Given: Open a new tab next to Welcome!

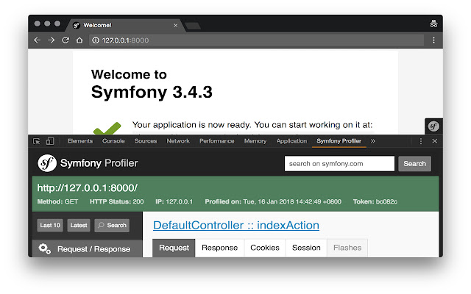Looking at the screenshot, I should pyautogui.click(x=193, y=26).
